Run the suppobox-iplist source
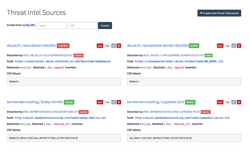The image size is (249, 155). pos(220,102)
